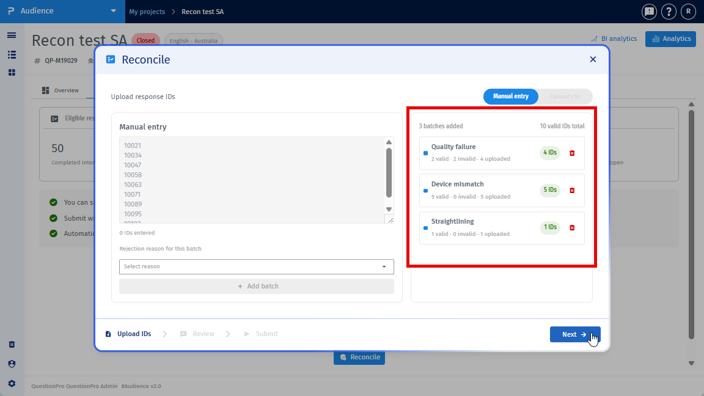Switch to Manual entry mode

pos(510,97)
